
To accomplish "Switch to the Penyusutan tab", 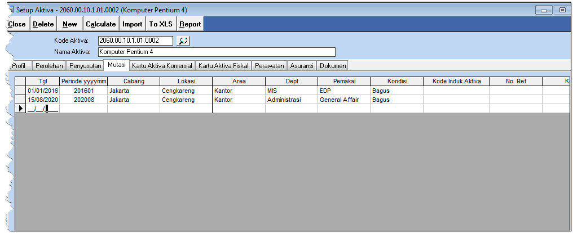I will click(85, 66).
